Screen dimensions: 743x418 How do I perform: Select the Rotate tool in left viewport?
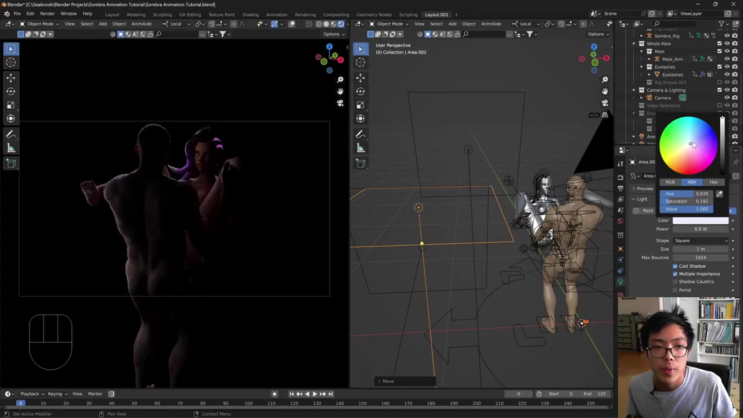11,91
